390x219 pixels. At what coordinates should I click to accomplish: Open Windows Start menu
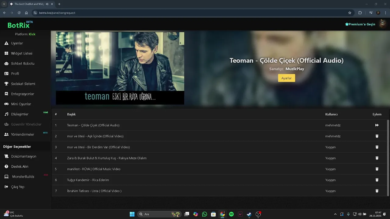point(132,214)
